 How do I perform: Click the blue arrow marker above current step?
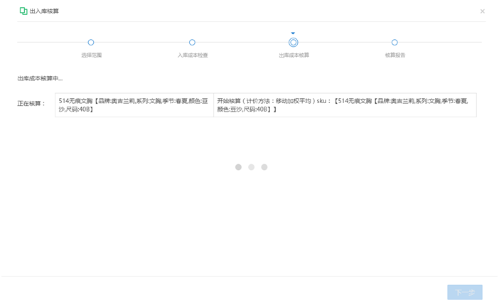(293, 33)
